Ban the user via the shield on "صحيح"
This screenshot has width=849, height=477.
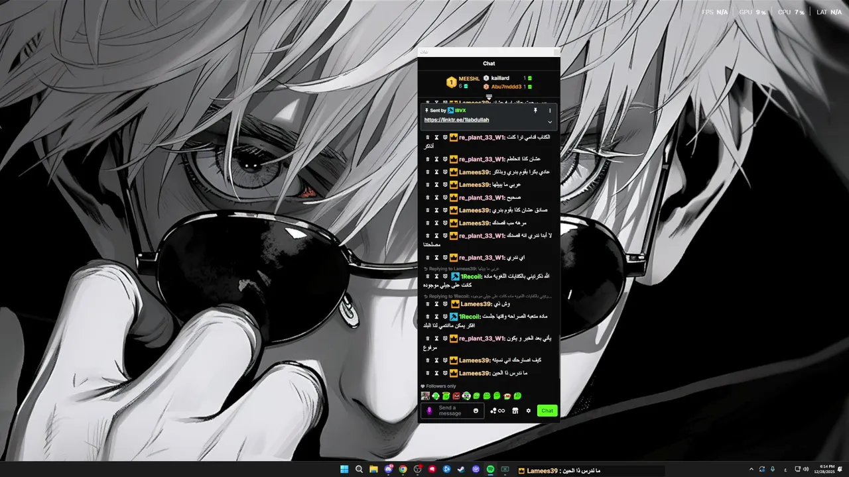point(445,197)
